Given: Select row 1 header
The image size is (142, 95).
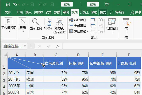Looking at the screenshot, I should [x=4, y=63].
